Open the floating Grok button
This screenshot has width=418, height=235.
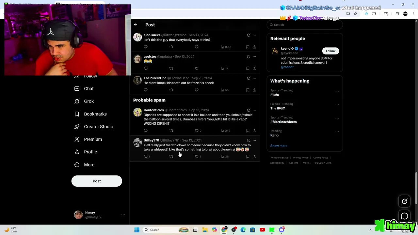pos(404,202)
